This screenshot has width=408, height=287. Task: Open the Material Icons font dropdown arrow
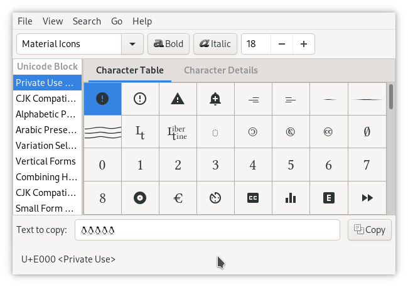[132, 44]
